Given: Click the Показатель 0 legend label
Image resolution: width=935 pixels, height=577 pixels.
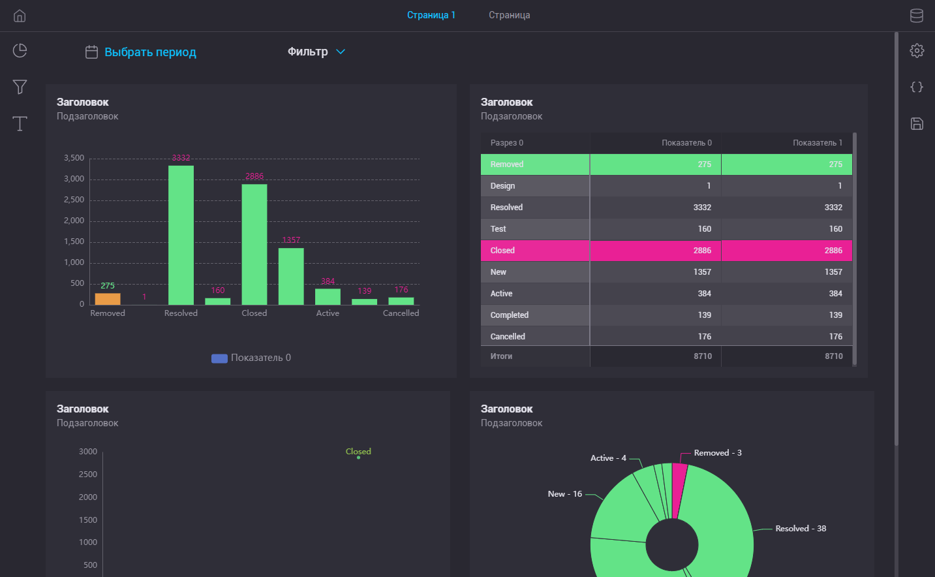Looking at the screenshot, I should pyautogui.click(x=261, y=358).
